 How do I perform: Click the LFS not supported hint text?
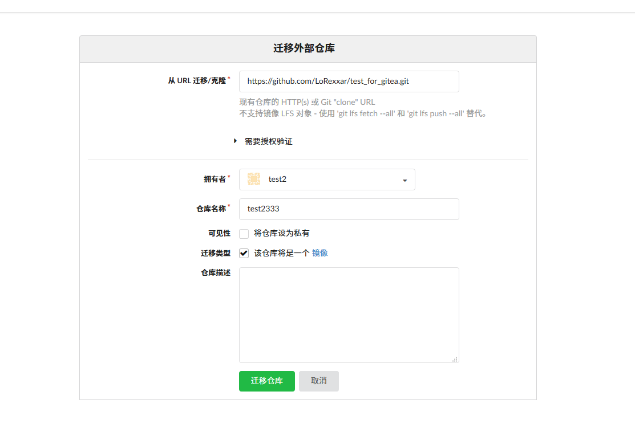pos(362,113)
